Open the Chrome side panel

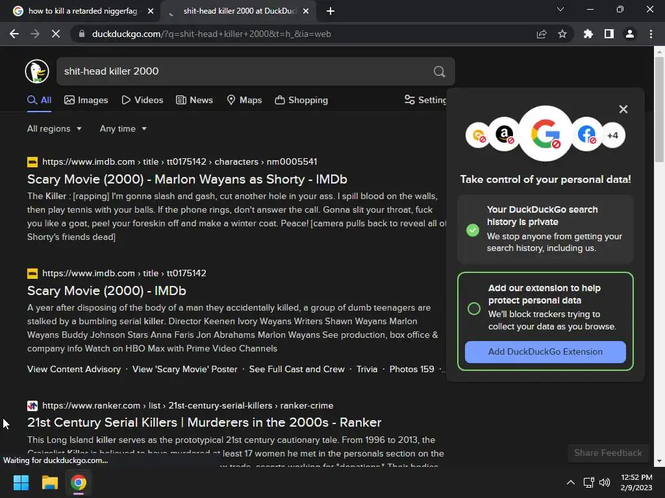point(609,34)
